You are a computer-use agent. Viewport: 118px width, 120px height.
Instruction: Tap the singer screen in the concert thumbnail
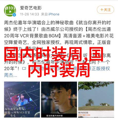tap(21, 100)
